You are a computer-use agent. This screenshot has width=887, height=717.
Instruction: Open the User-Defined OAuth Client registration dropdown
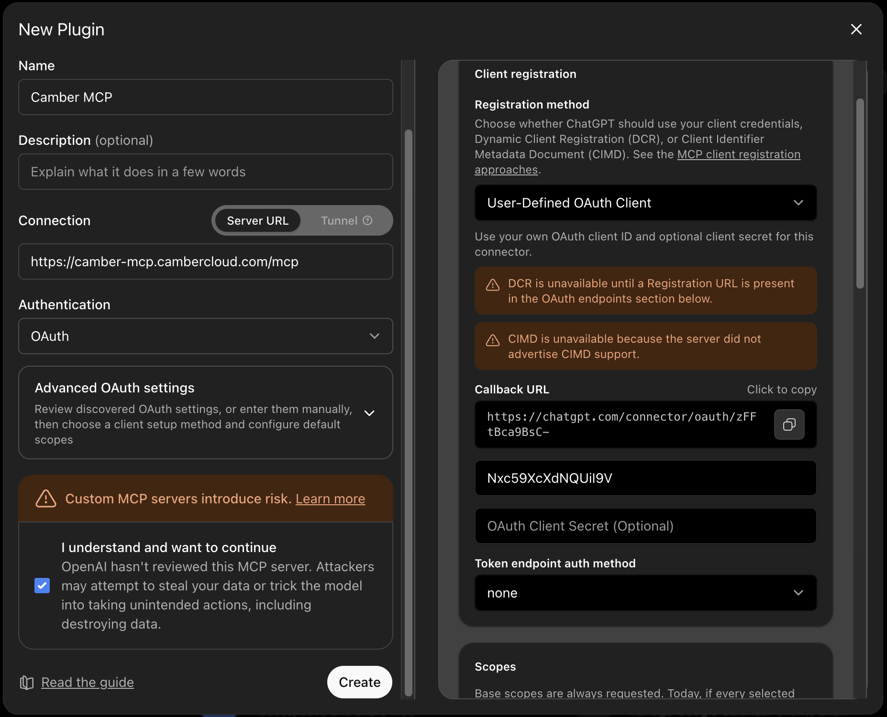pos(645,203)
